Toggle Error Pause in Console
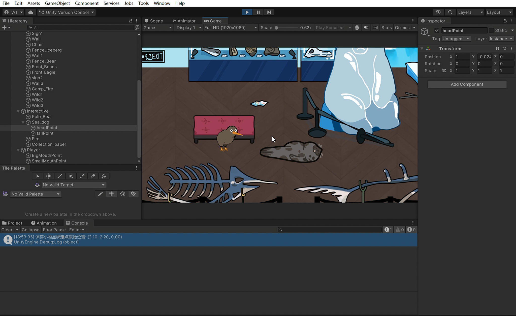The width and height of the screenshot is (516, 316). 54,230
